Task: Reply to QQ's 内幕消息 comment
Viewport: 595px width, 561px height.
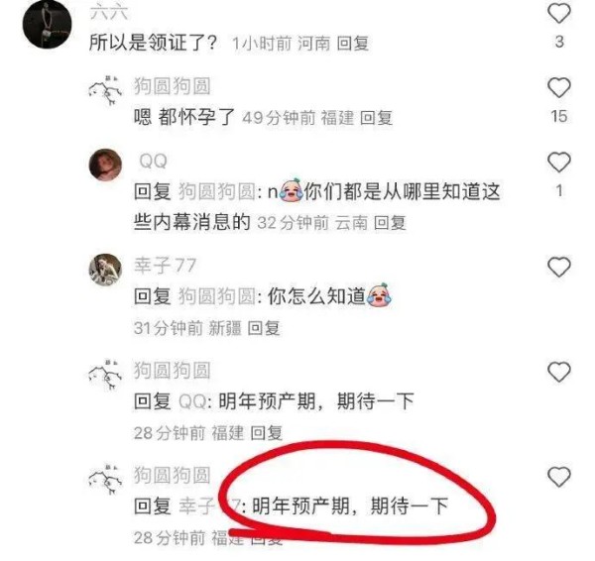Action: 390,223
